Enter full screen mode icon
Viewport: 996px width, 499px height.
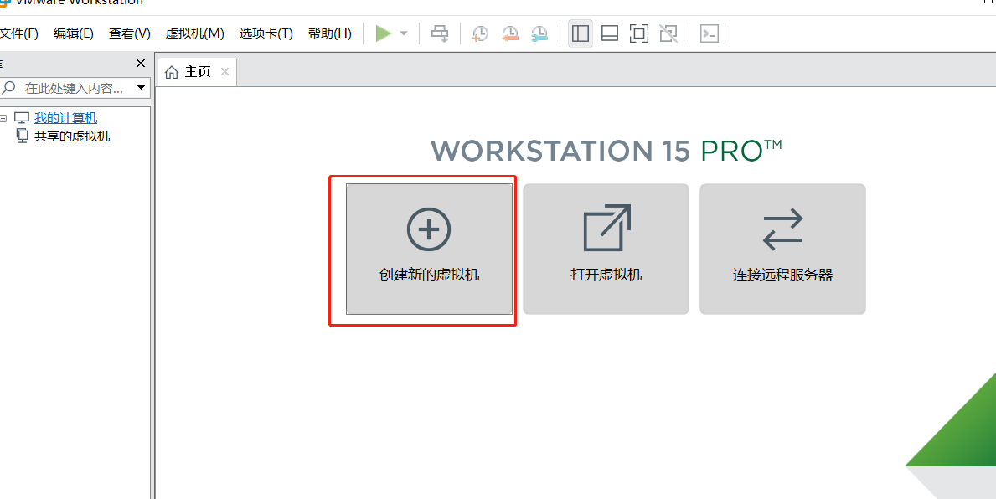(639, 33)
